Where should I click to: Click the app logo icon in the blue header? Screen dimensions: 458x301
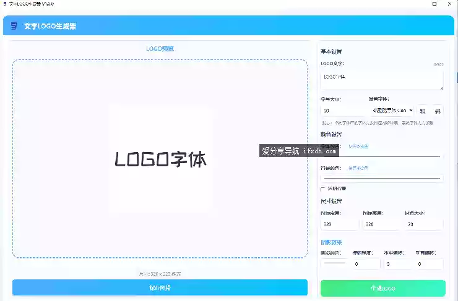coord(14,26)
